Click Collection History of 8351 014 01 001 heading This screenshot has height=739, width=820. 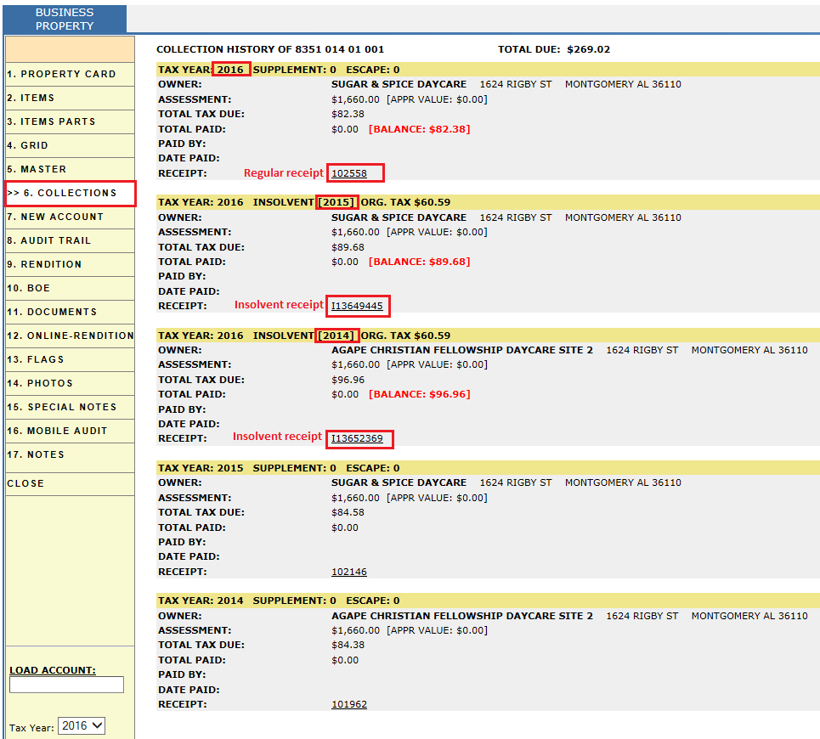pyautogui.click(x=270, y=49)
